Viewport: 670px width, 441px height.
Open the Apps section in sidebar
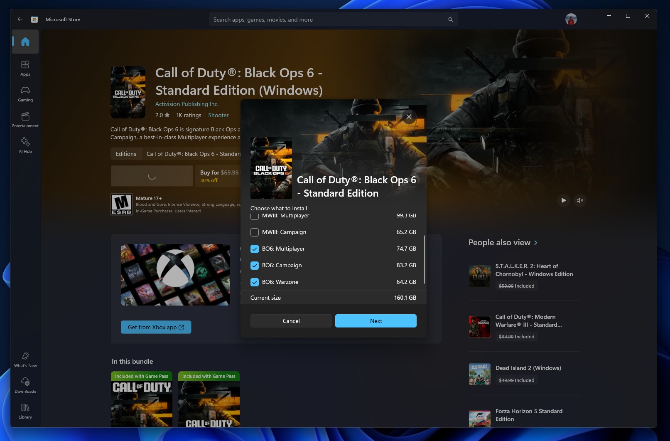click(x=25, y=68)
